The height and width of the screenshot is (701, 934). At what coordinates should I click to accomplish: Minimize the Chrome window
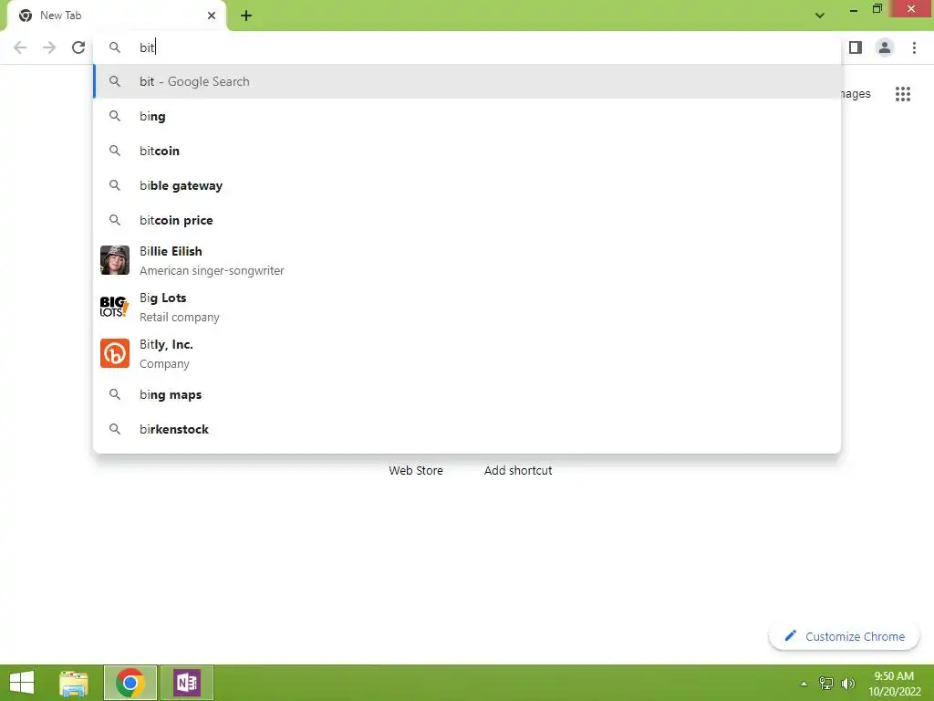click(854, 10)
